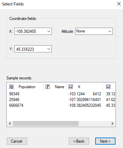Click the integer type icon beside Population
The width and height of the screenshot is (123, 148).
click(x=11, y=87)
